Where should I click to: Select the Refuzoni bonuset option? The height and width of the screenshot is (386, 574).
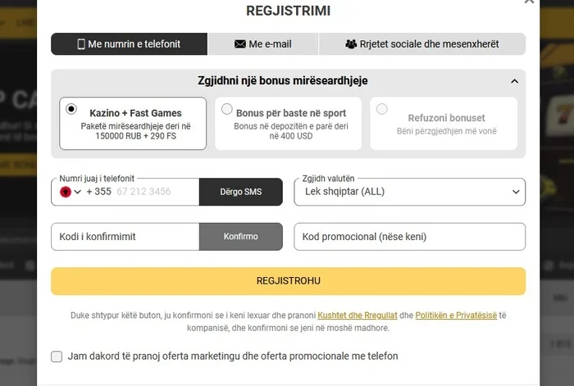(444, 124)
